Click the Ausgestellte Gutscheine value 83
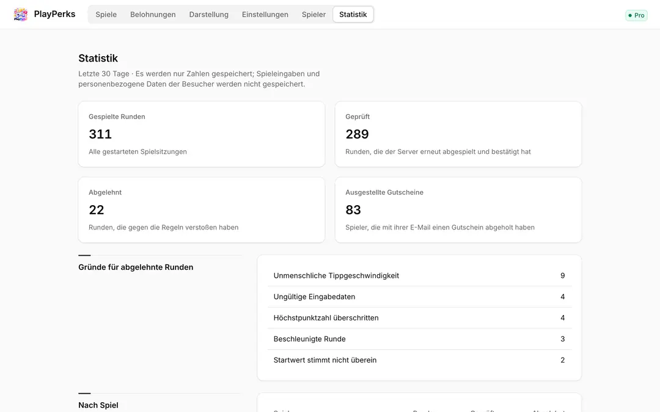Screen dimensions: 660x412 coord(353,210)
